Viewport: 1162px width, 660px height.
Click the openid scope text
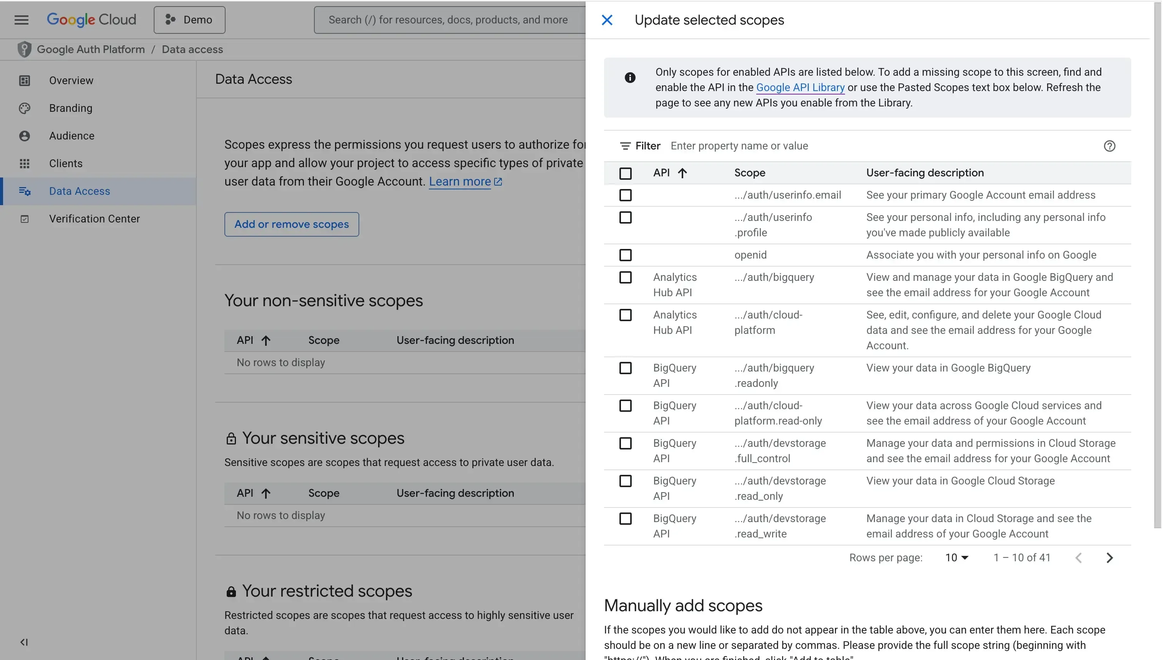750,255
